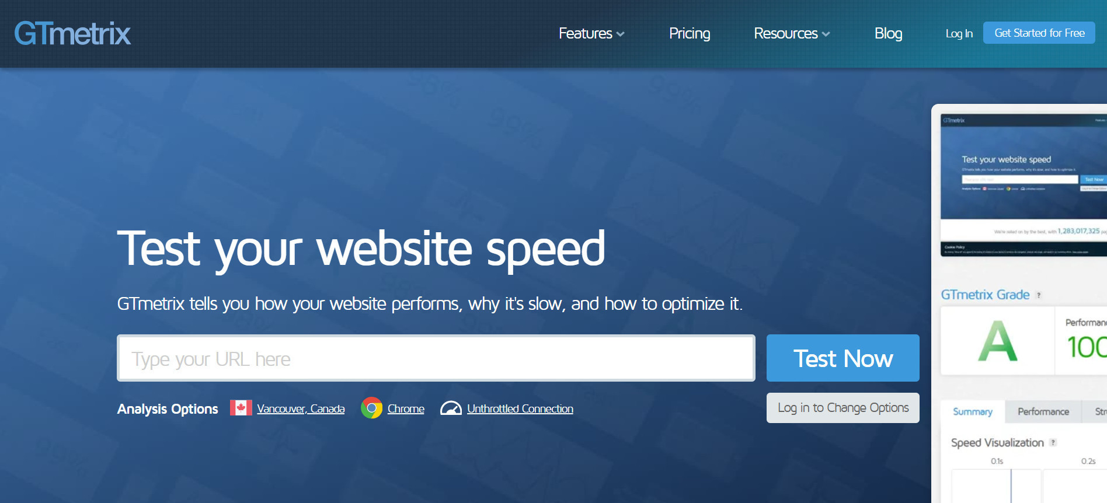Click the Speed Visualization help icon
The width and height of the screenshot is (1107, 503).
click(1053, 442)
